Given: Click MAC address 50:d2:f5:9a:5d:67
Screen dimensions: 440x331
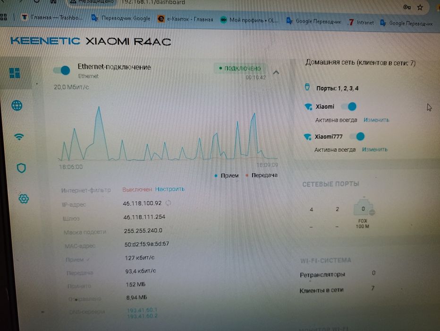Looking at the screenshot, I should 147,244.
